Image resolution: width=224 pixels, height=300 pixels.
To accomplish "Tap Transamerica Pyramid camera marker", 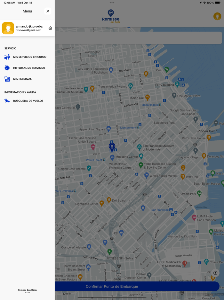I will click(131, 86).
